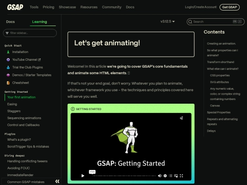Click Login/Create Account link
This screenshot has width=247, height=185.
(201, 7)
